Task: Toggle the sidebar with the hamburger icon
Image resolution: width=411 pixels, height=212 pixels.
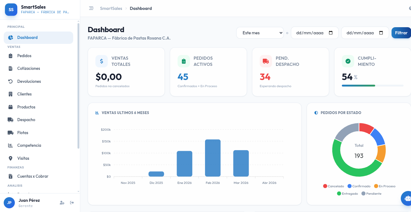Action: tap(91, 8)
